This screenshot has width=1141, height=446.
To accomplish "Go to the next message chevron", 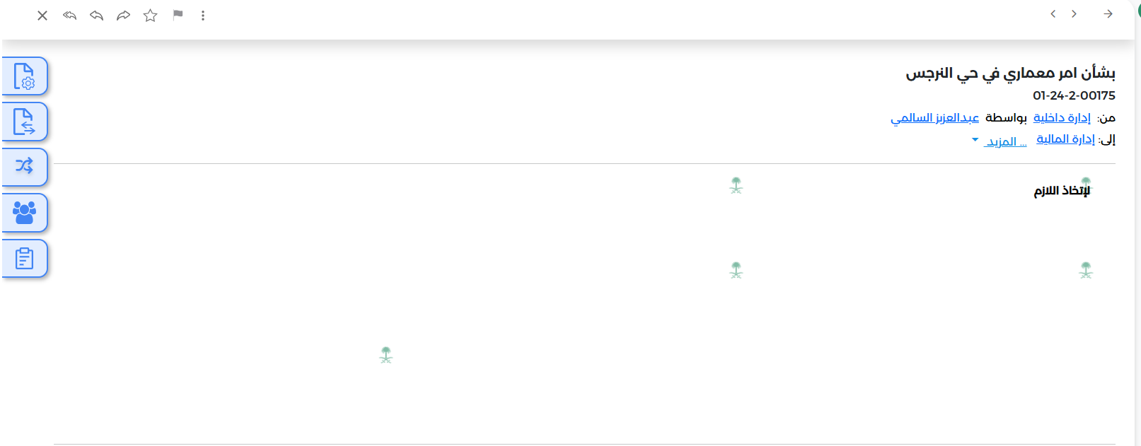I will tap(1074, 14).
